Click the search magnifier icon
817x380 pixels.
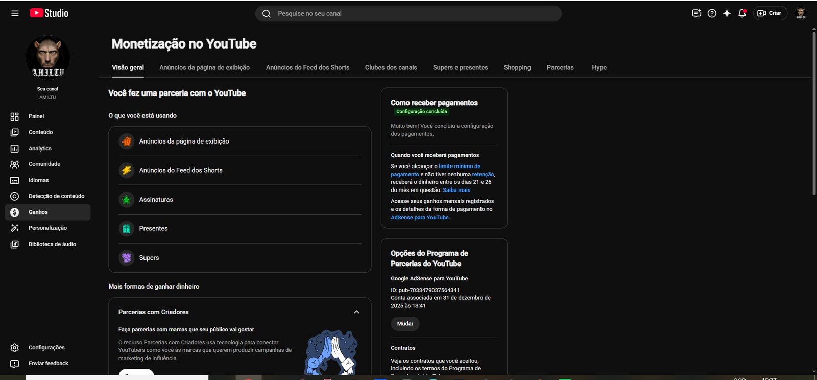(x=267, y=14)
